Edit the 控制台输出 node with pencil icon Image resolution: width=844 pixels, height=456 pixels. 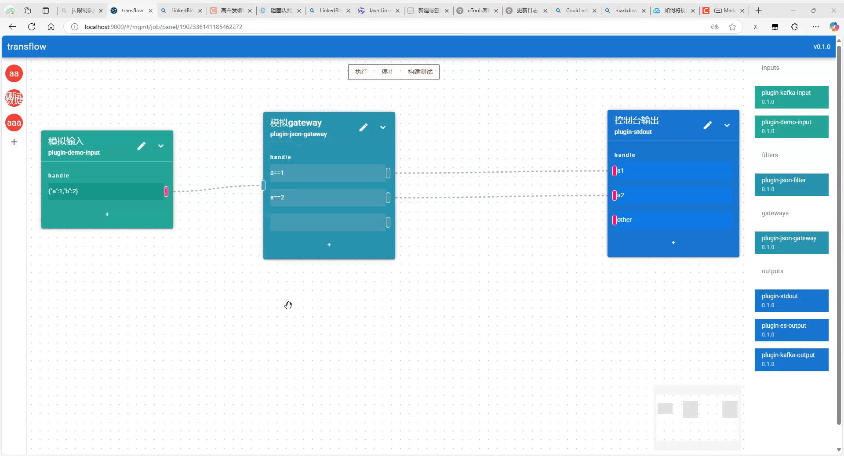pos(707,125)
